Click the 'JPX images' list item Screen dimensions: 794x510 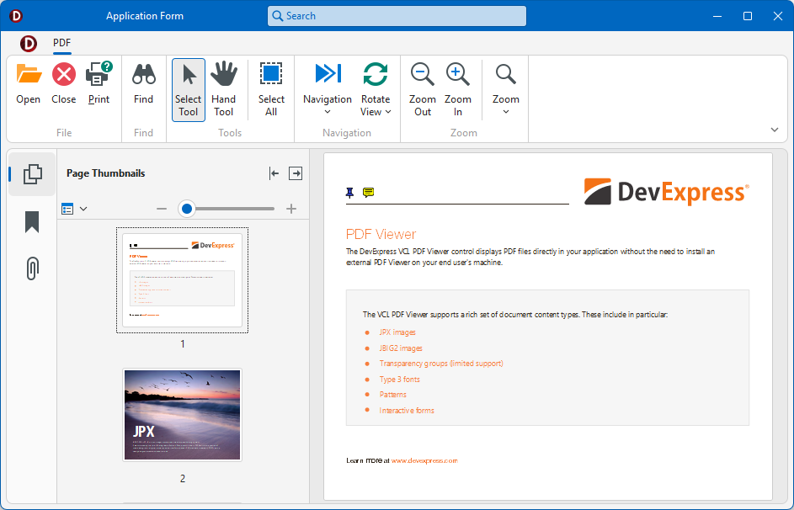pos(397,332)
